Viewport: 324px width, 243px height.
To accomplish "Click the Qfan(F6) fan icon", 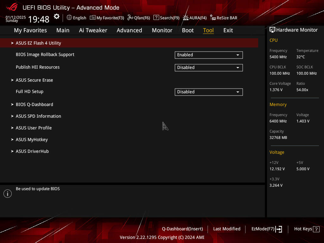I will click(x=130, y=18).
